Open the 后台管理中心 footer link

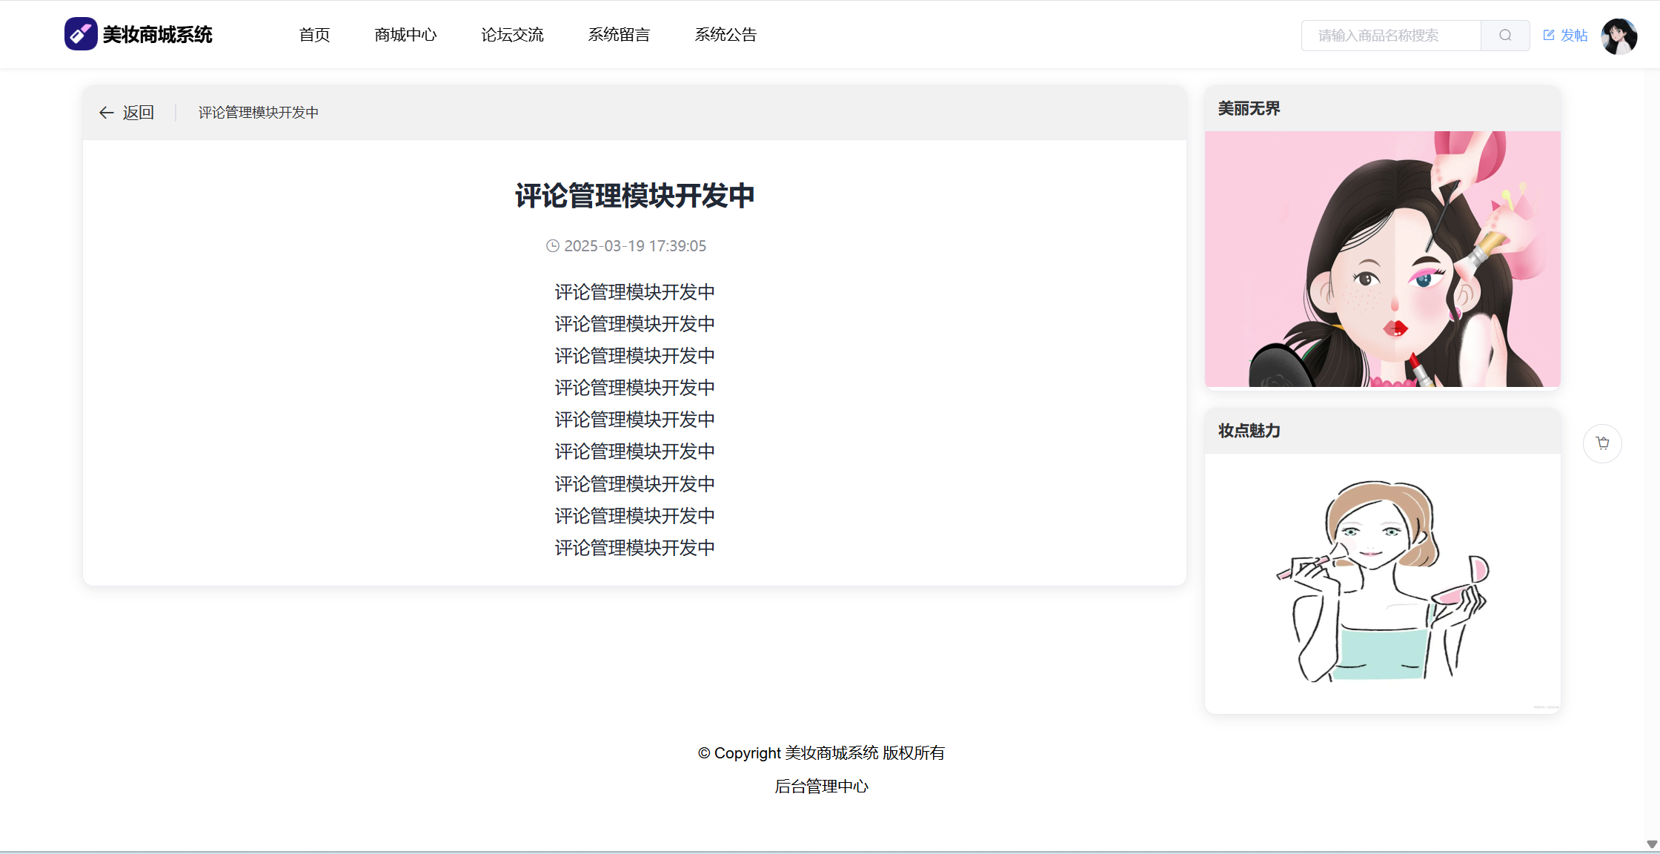tap(821, 787)
